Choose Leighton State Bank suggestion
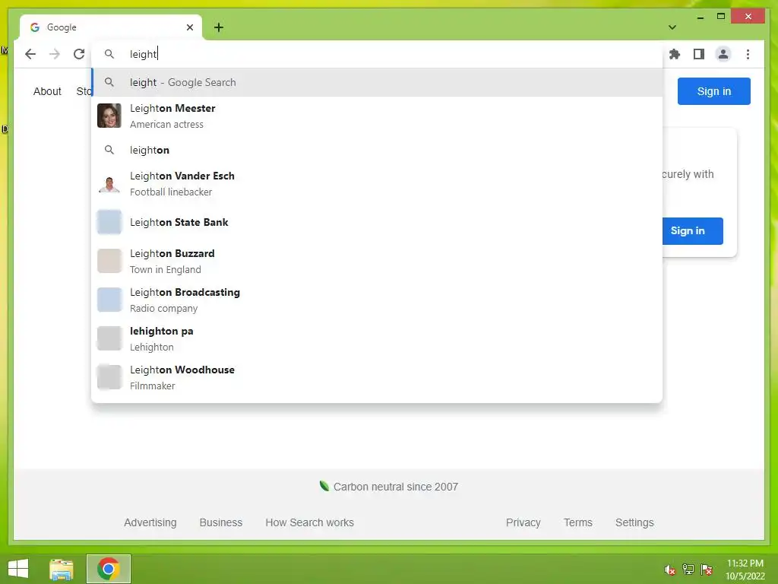 tap(377, 222)
